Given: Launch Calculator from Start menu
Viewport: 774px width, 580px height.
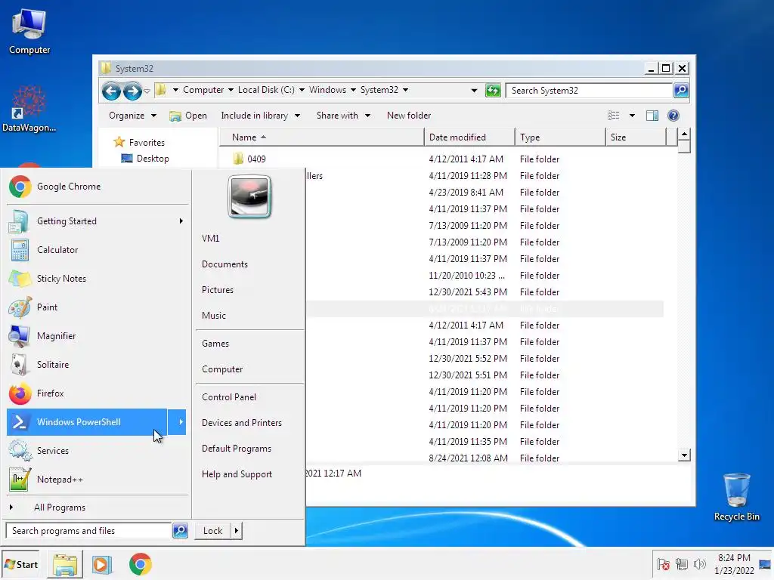Looking at the screenshot, I should (x=98, y=249).
